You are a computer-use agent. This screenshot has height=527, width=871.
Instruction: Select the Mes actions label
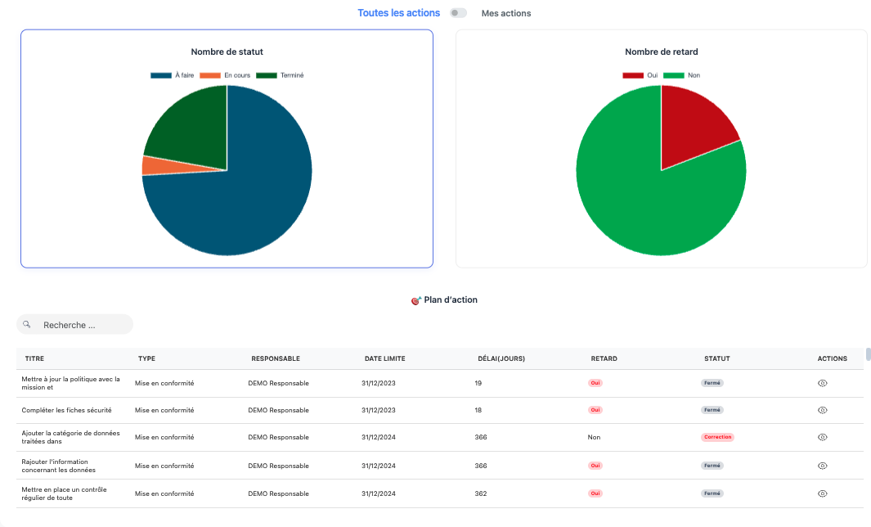(x=506, y=13)
